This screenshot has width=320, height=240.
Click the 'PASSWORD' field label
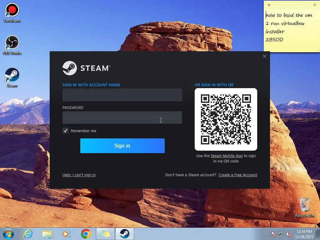[73, 108]
